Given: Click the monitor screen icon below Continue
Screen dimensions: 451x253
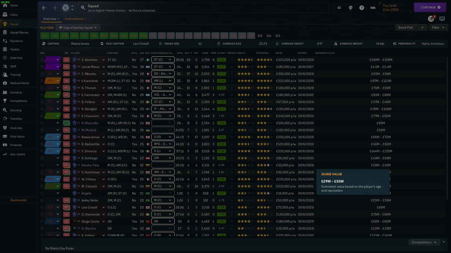Looking at the screenshot, I should [x=442, y=18].
